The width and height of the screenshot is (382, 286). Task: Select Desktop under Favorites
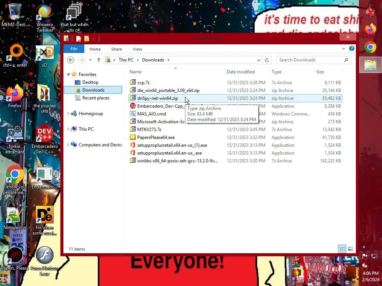click(90, 82)
